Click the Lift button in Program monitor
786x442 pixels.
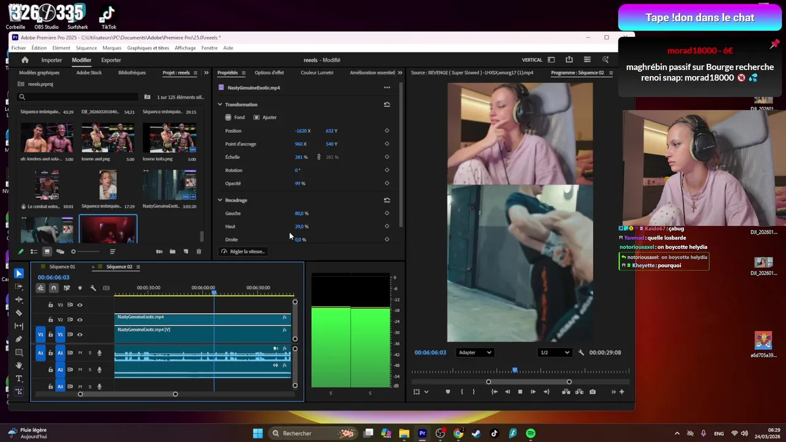click(566, 392)
